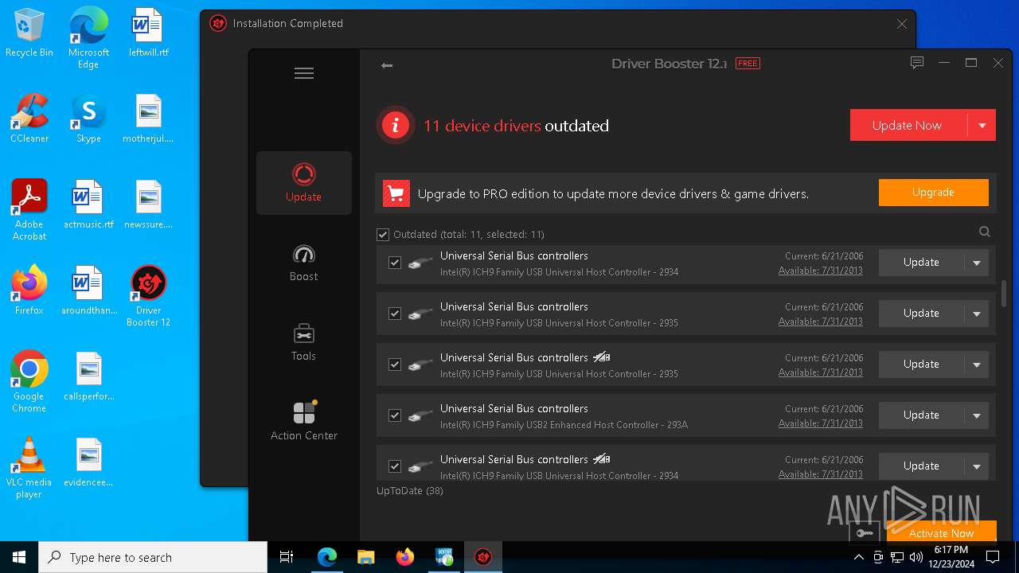Click the Activate Now button

point(942,532)
